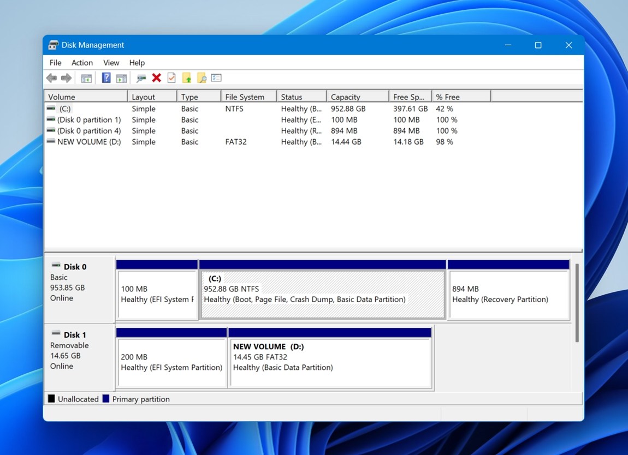The height and width of the screenshot is (455, 628).
Task: Click the NTFS file system cell
Action: (234, 109)
